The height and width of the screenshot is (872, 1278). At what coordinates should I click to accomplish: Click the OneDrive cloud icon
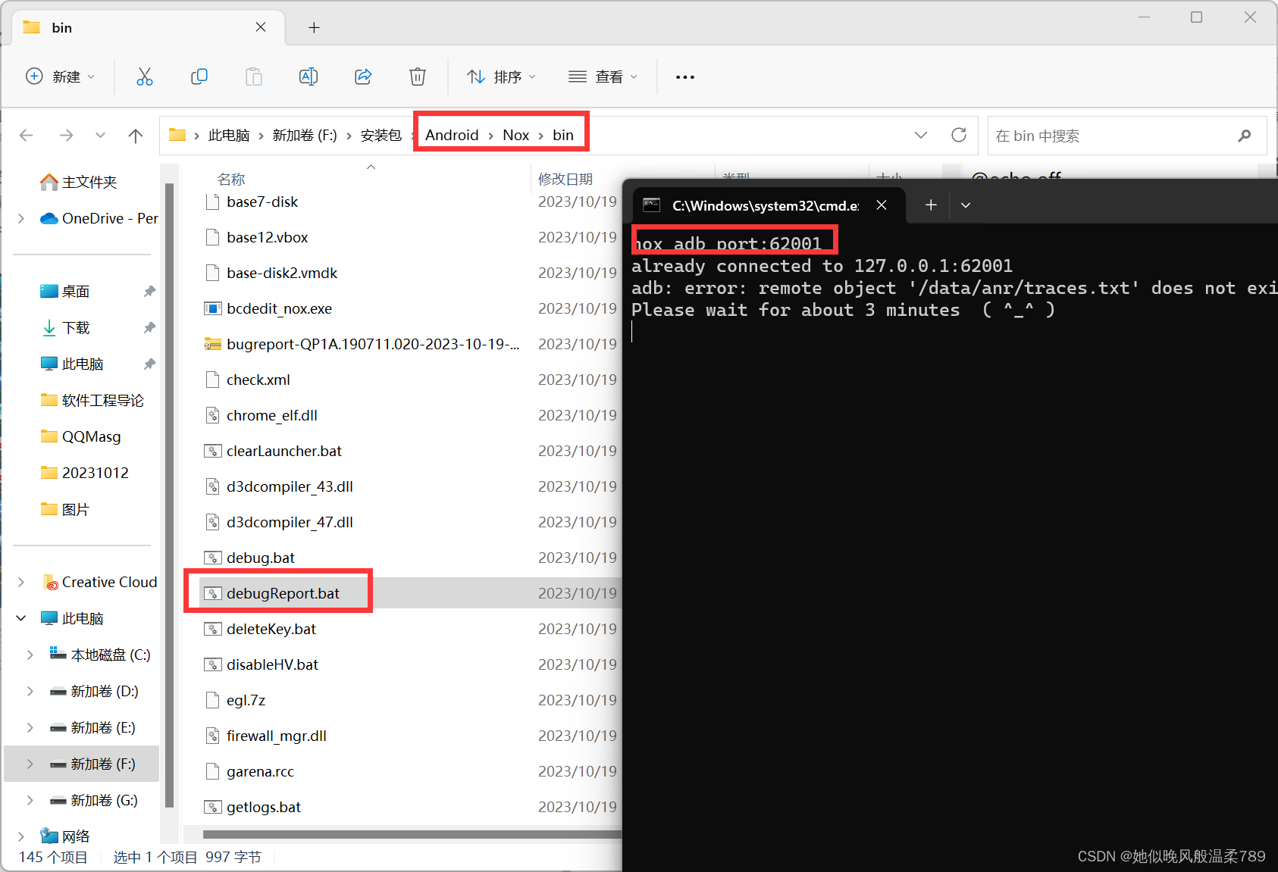click(49, 218)
